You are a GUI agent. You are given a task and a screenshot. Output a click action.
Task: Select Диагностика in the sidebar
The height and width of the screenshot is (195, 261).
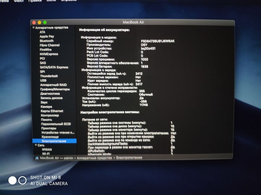(x=50, y=94)
